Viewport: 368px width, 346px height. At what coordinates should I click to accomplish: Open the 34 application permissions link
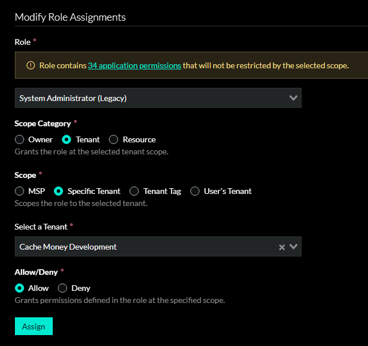[x=134, y=65]
